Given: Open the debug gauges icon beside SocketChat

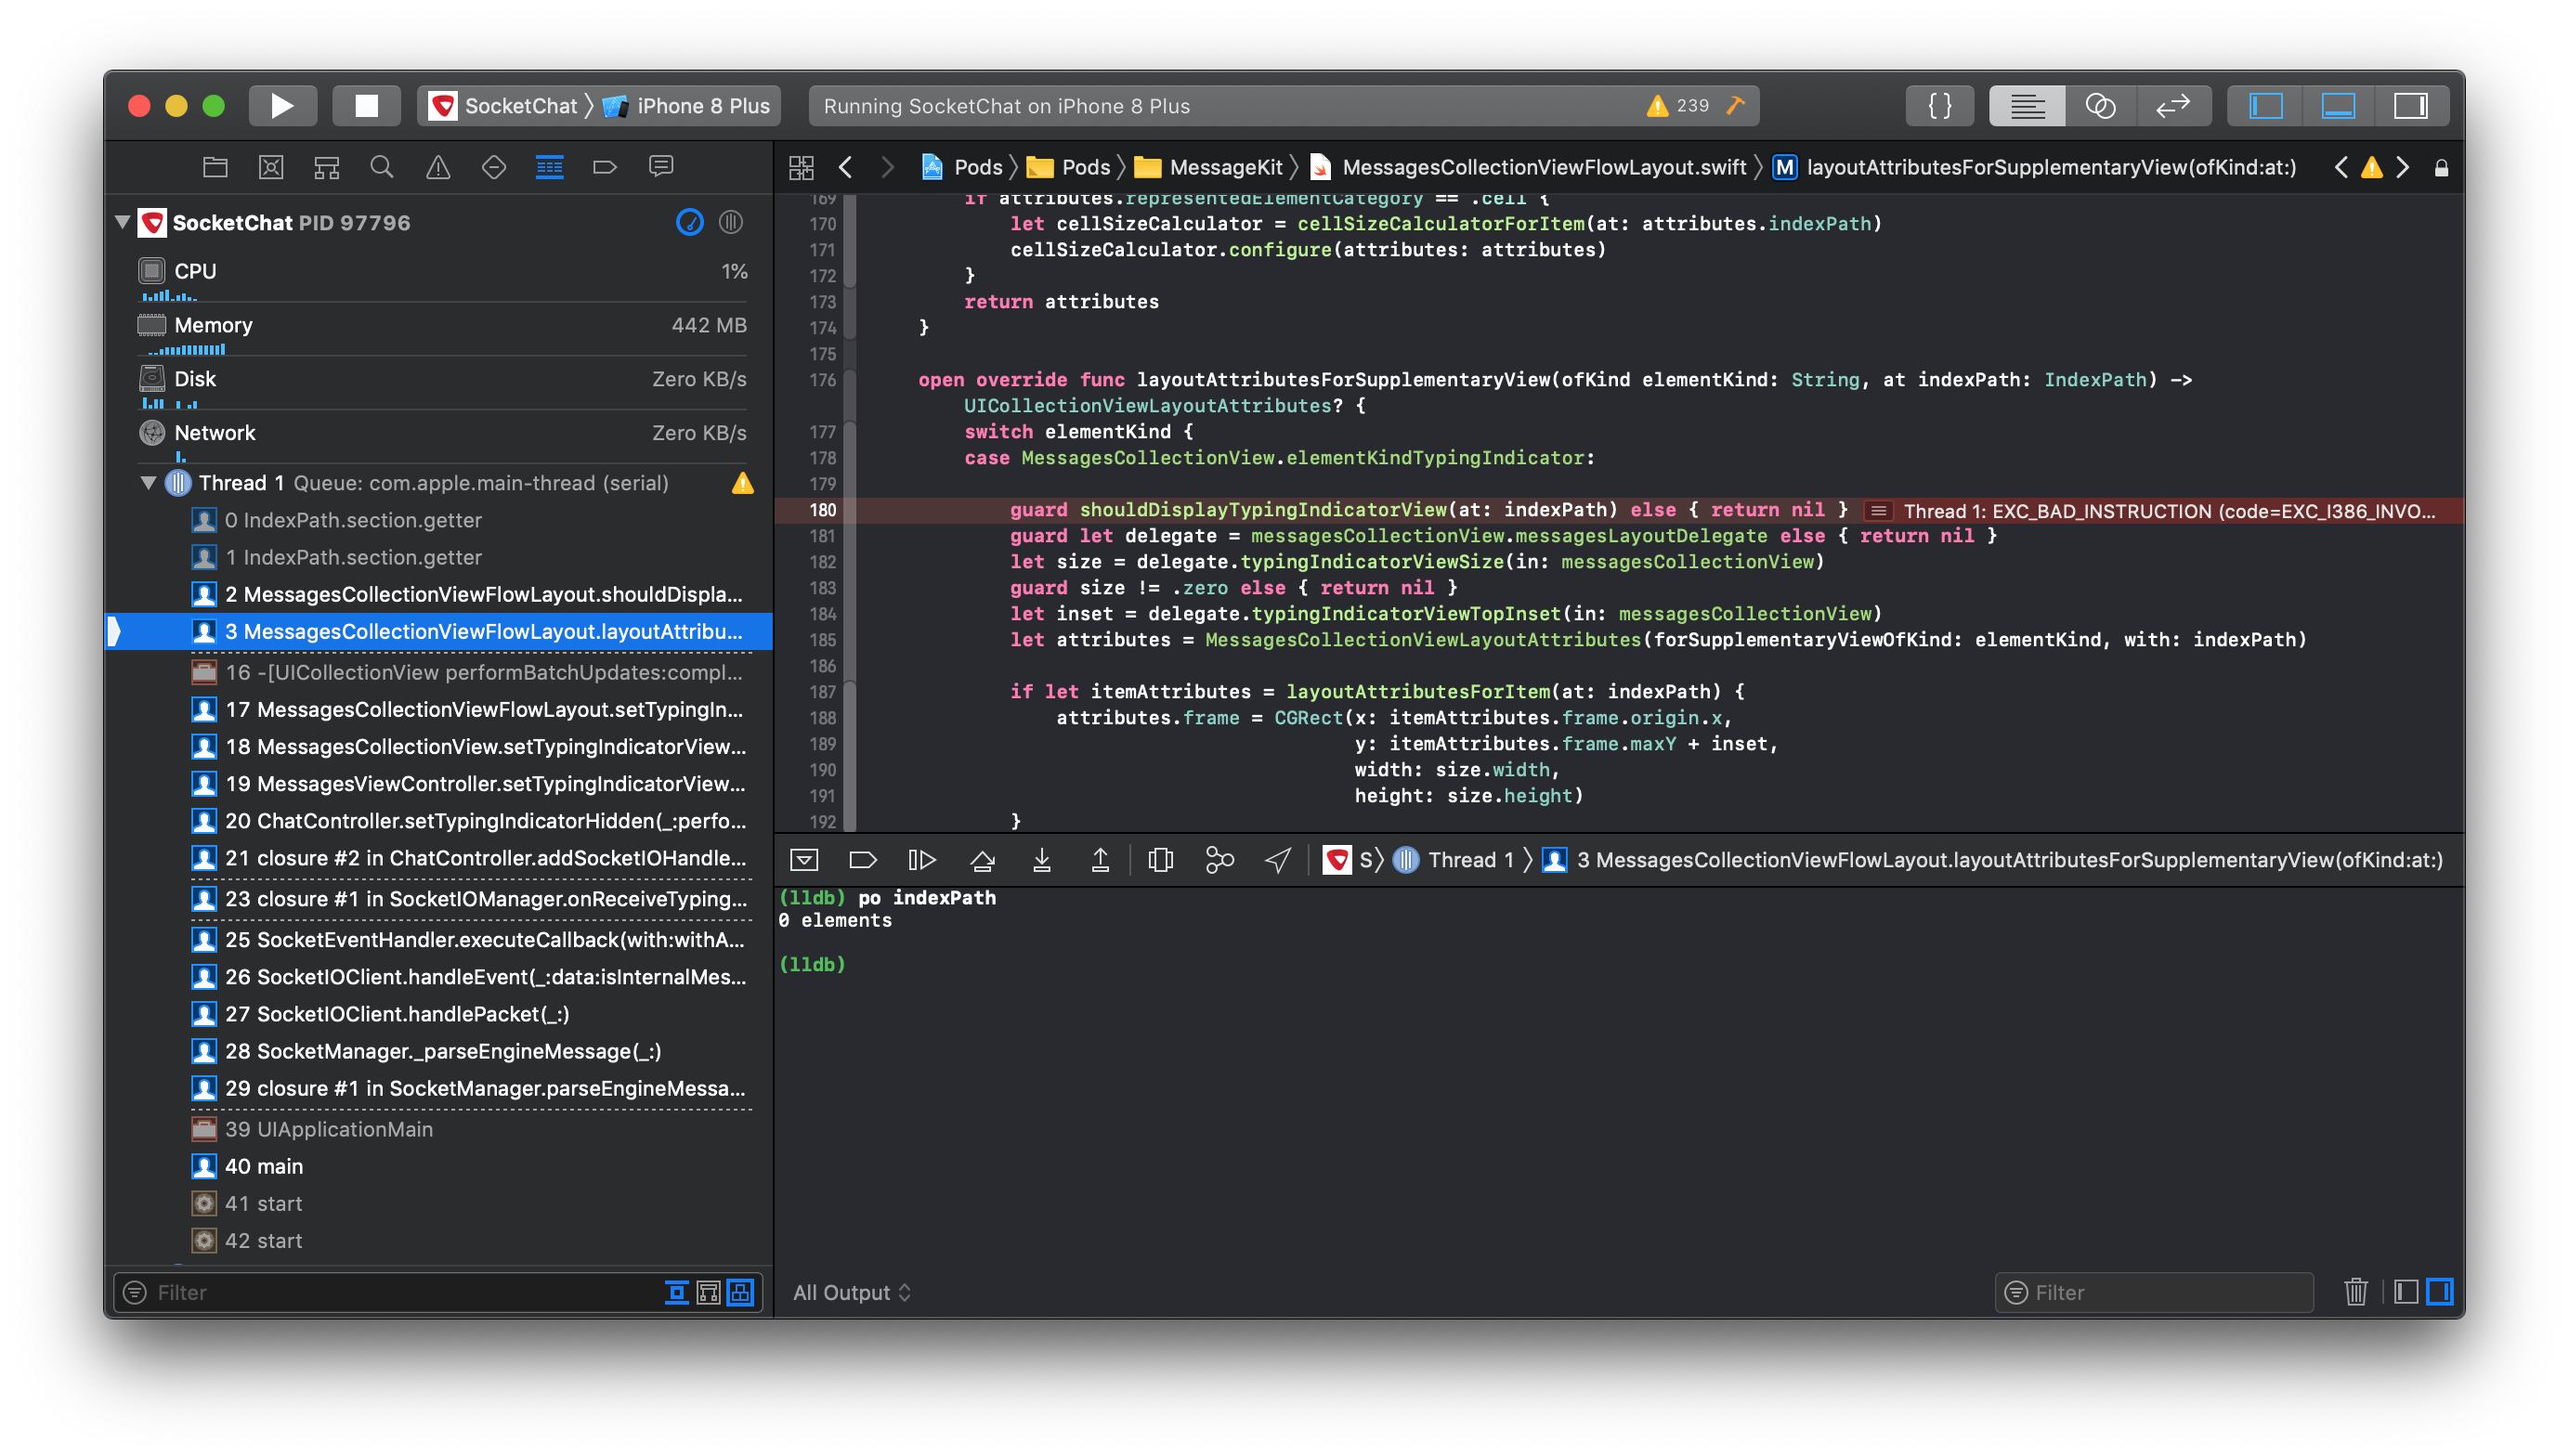Looking at the screenshot, I should [x=690, y=222].
